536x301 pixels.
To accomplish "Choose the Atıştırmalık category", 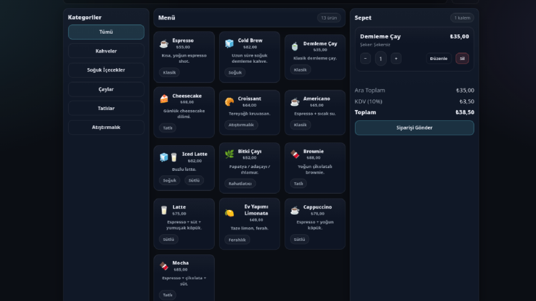I will click(106, 128).
